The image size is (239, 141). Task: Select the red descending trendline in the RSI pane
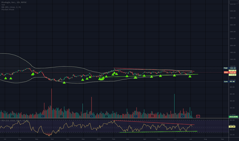pos(154,123)
